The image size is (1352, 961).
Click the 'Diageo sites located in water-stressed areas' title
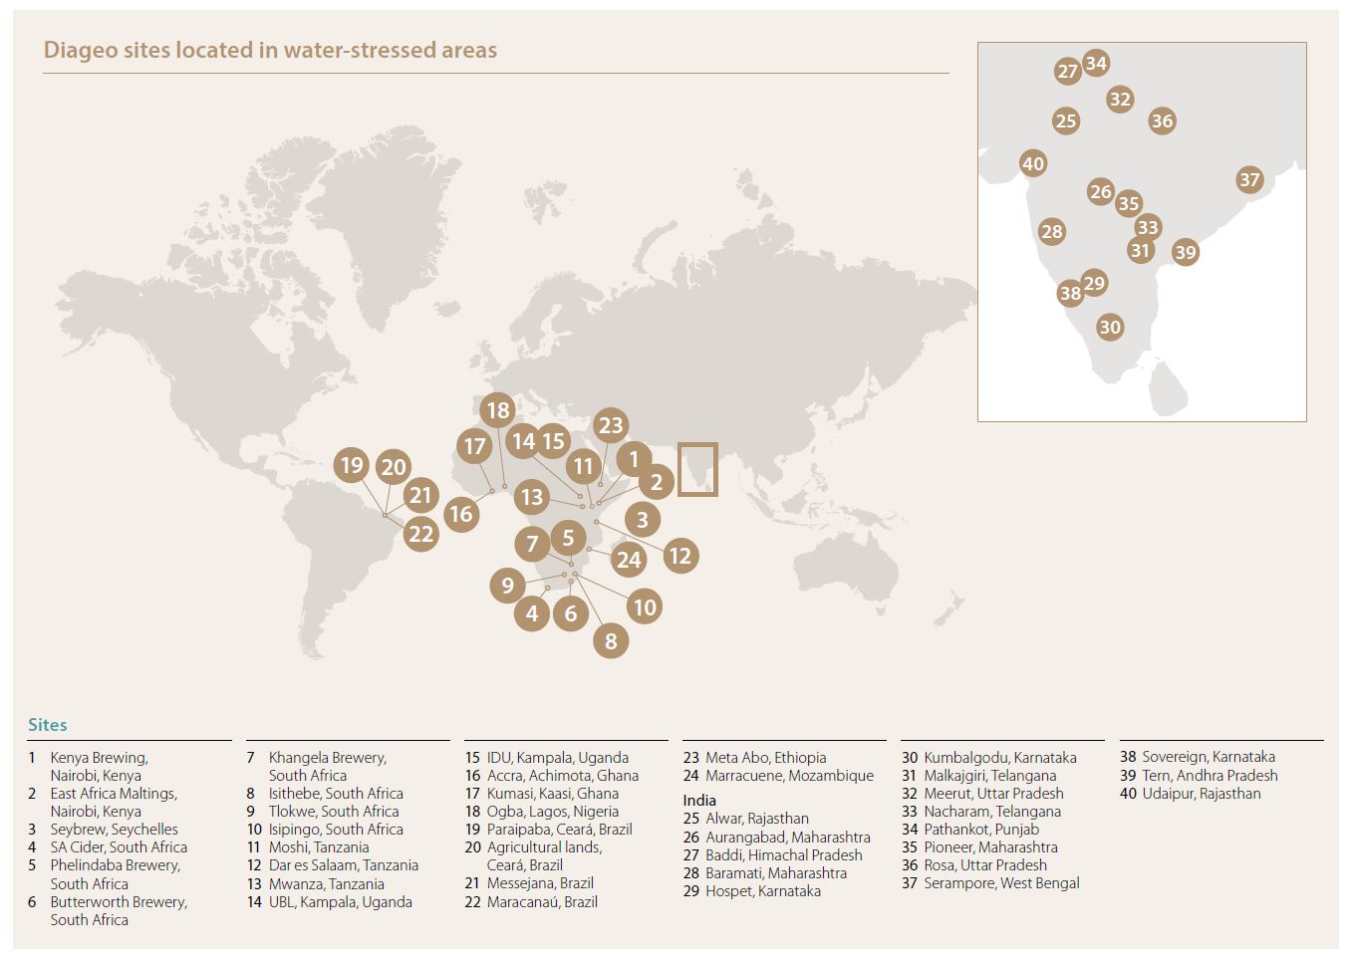pos(270,50)
